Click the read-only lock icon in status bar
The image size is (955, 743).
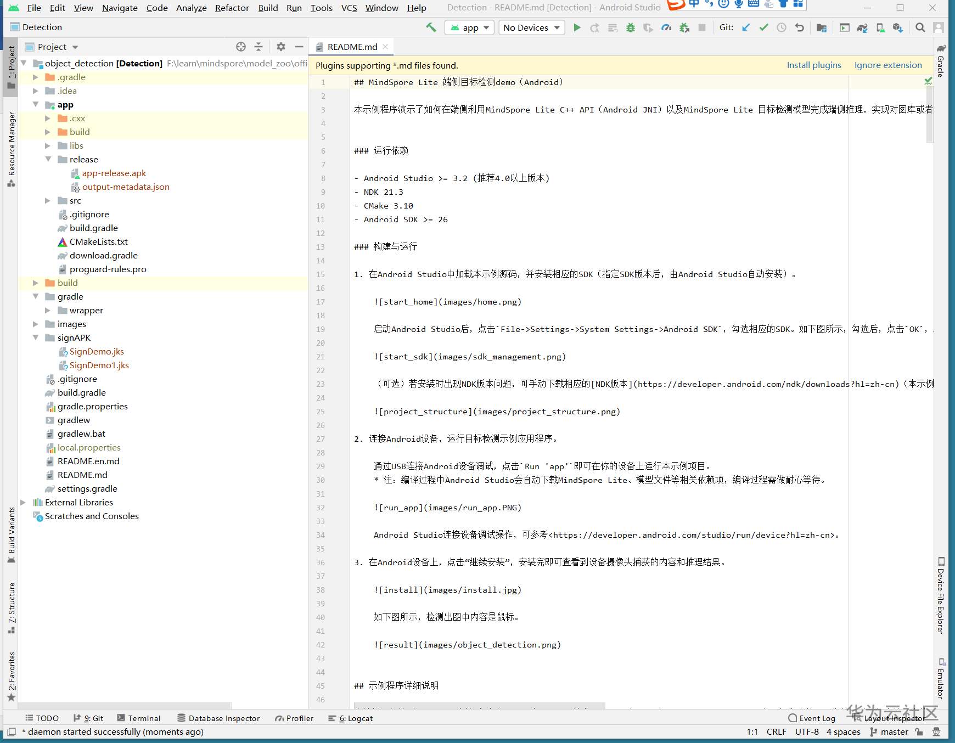(919, 731)
